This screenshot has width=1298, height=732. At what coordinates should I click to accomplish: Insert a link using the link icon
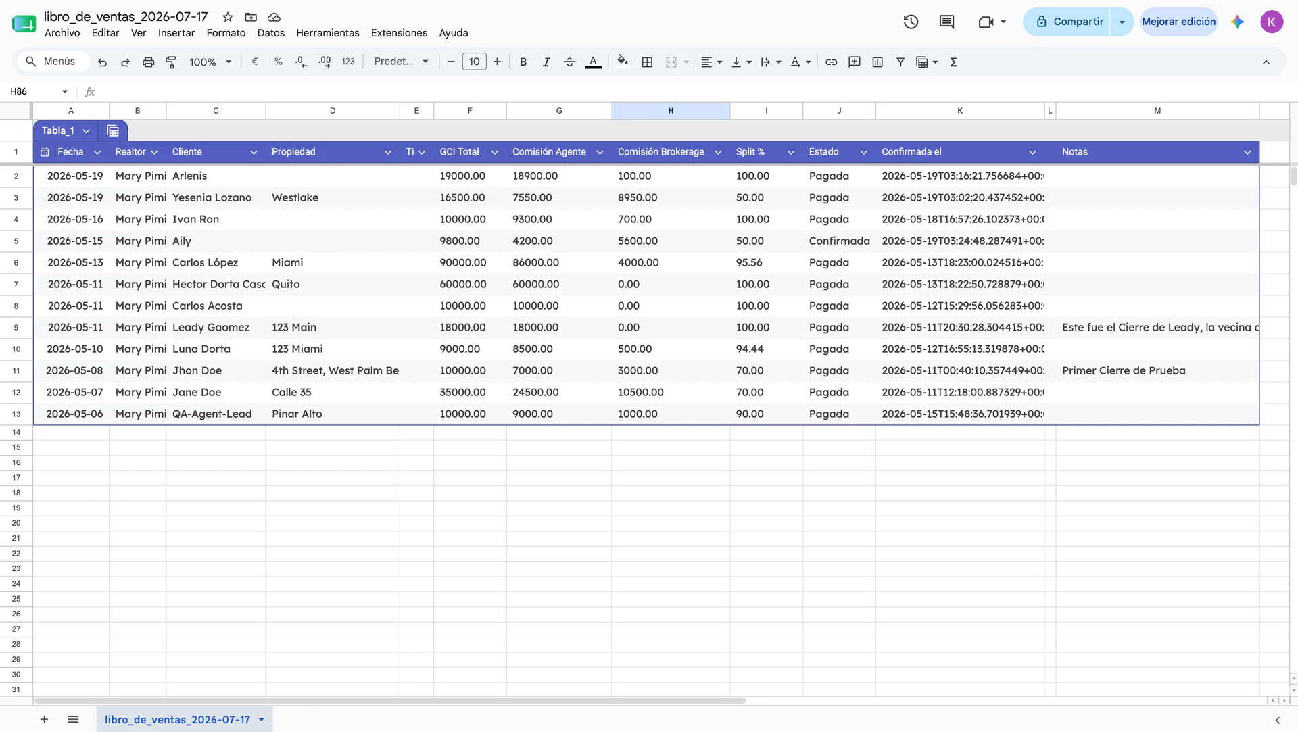[x=831, y=62]
